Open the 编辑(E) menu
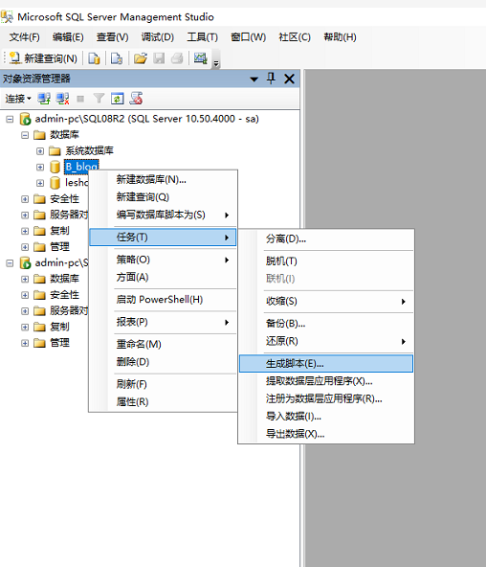 click(x=68, y=37)
